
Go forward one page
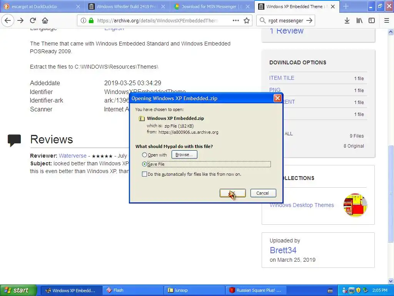coord(21,20)
